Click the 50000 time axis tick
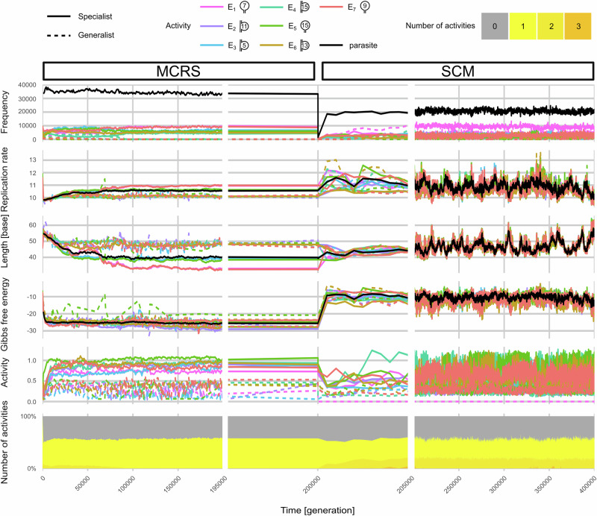 coord(82,483)
